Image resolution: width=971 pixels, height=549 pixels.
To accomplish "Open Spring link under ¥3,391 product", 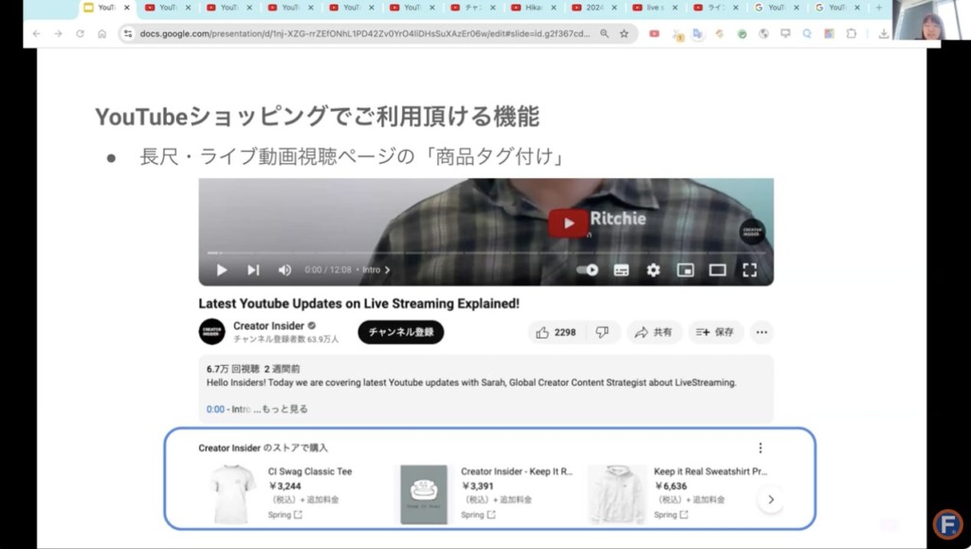I will tap(478, 514).
